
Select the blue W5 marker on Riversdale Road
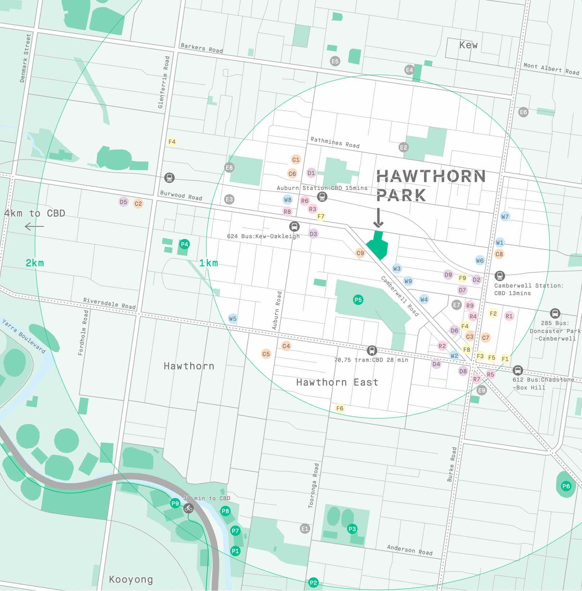[233, 319]
